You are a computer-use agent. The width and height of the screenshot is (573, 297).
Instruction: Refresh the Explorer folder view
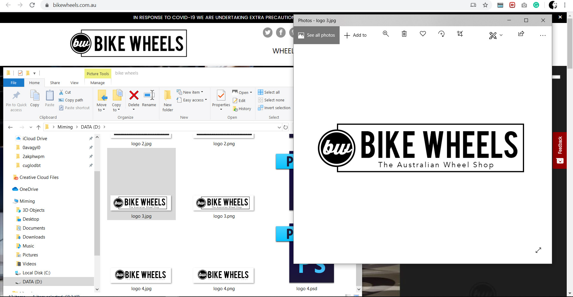coord(286,127)
